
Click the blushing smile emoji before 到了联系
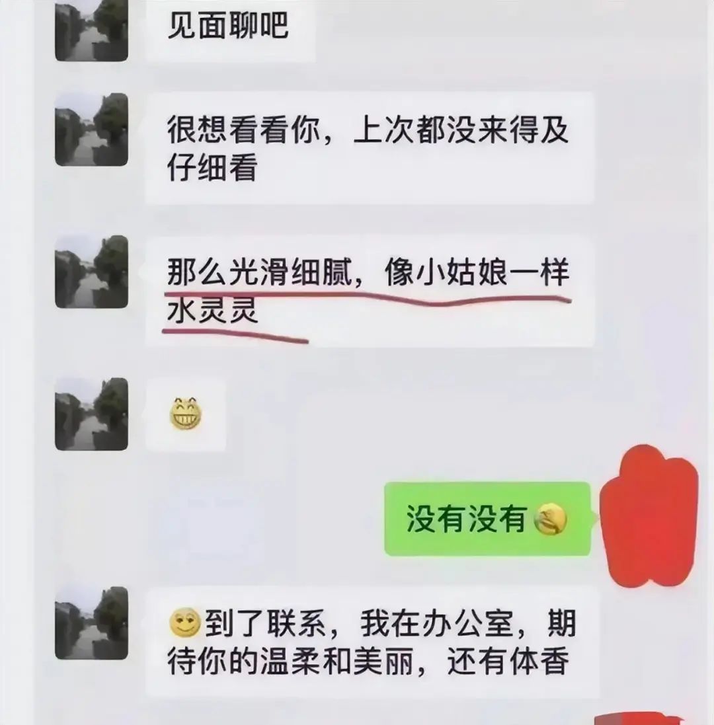point(185,623)
